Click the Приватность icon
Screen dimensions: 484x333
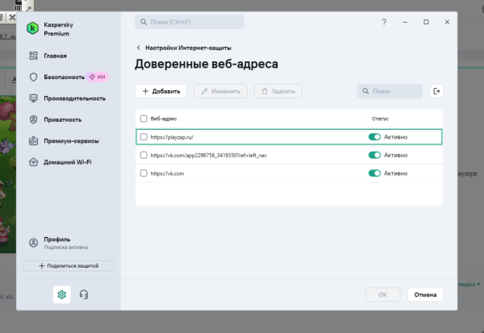(x=33, y=120)
